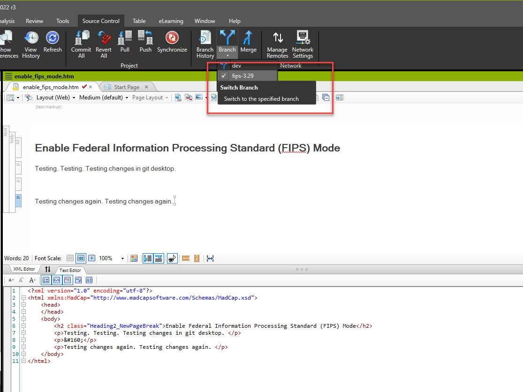Viewport: 523px width, 392px height.
Task: Select Switch Branch from the Branch dropdown
Action: (x=239, y=88)
